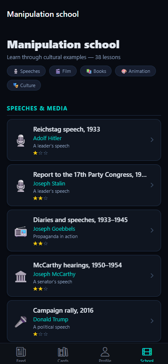Expand Reichstag speech lesson via chevron

click(x=152, y=140)
